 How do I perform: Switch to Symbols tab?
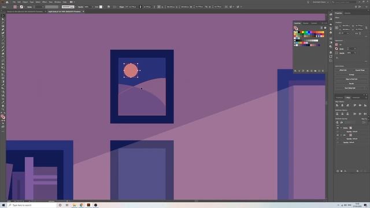click(x=314, y=23)
